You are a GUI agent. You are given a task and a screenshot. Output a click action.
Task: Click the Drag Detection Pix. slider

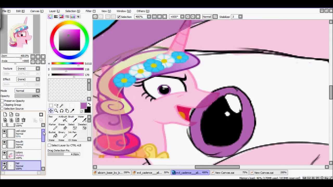[x=64, y=154]
